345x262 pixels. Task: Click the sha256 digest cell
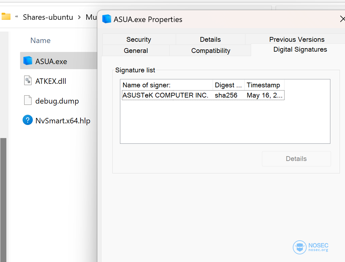click(226, 95)
